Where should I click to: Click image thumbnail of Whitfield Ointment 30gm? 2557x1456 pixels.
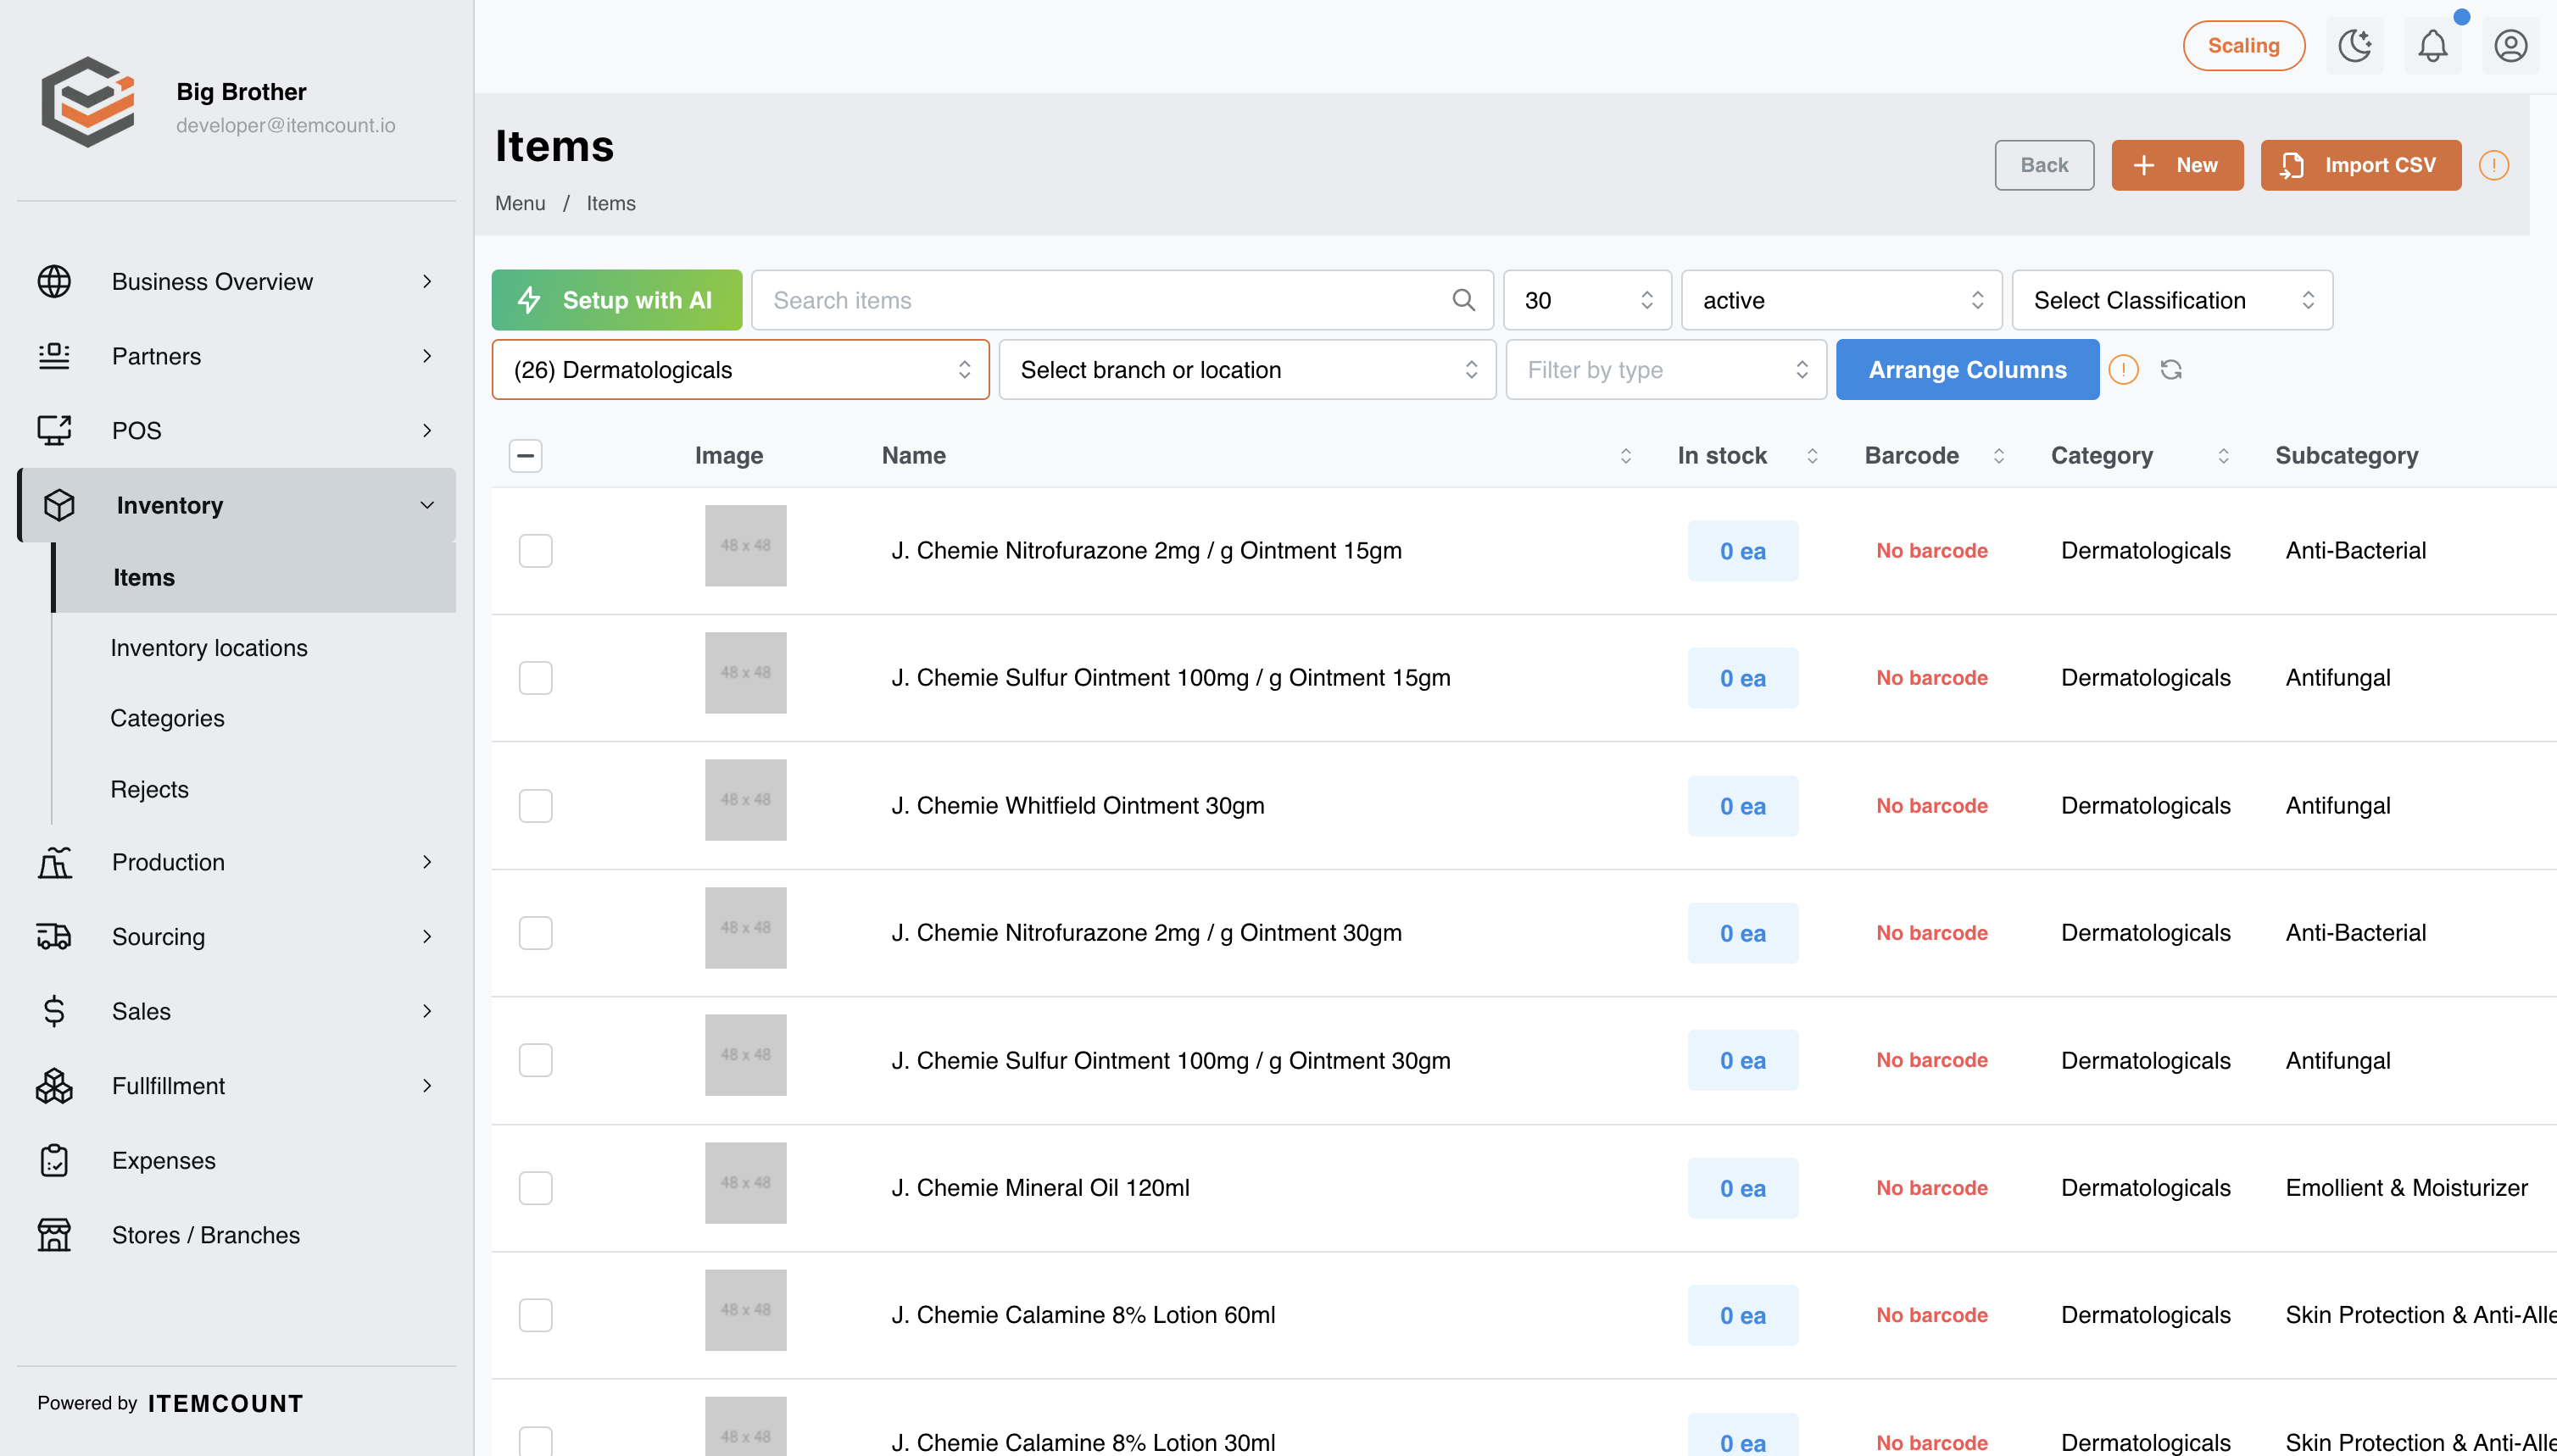click(745, 800)
